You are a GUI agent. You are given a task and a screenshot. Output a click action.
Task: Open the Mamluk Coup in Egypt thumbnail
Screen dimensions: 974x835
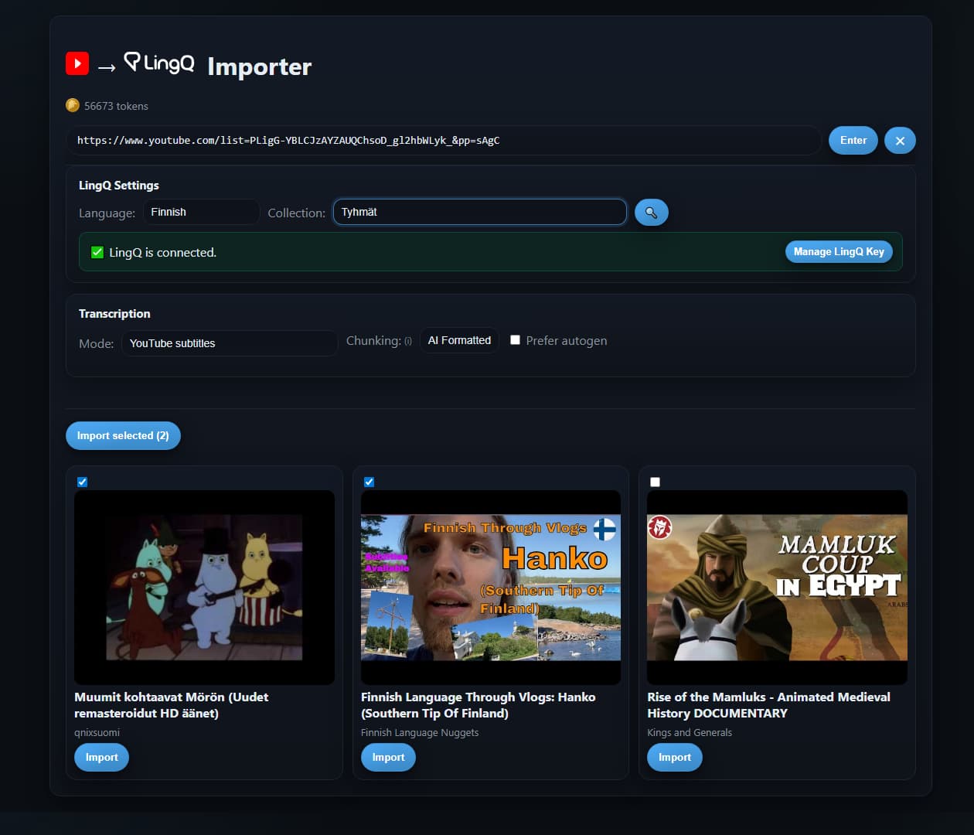click(777, 588)
